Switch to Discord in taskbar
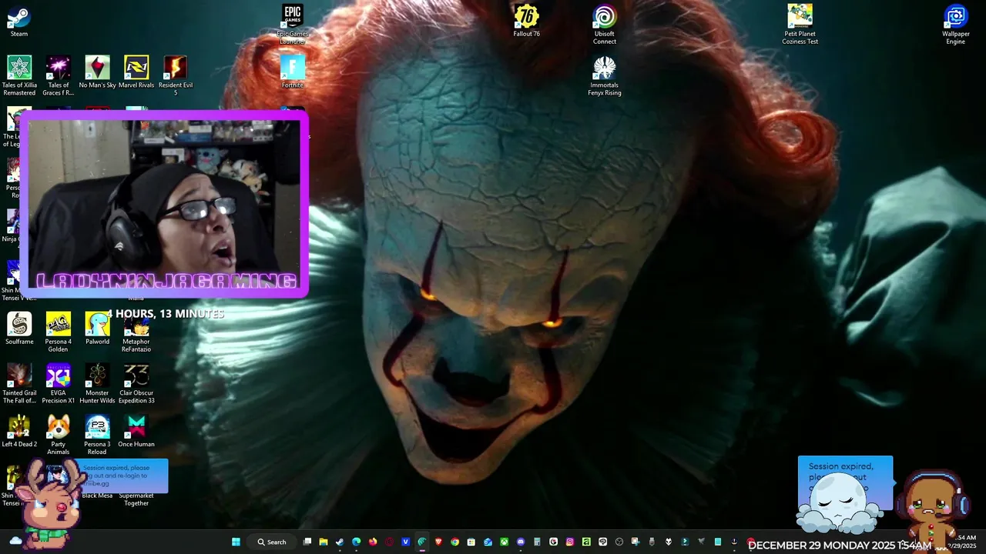Screen dimensions: 986x554 (x=521, y=542)
